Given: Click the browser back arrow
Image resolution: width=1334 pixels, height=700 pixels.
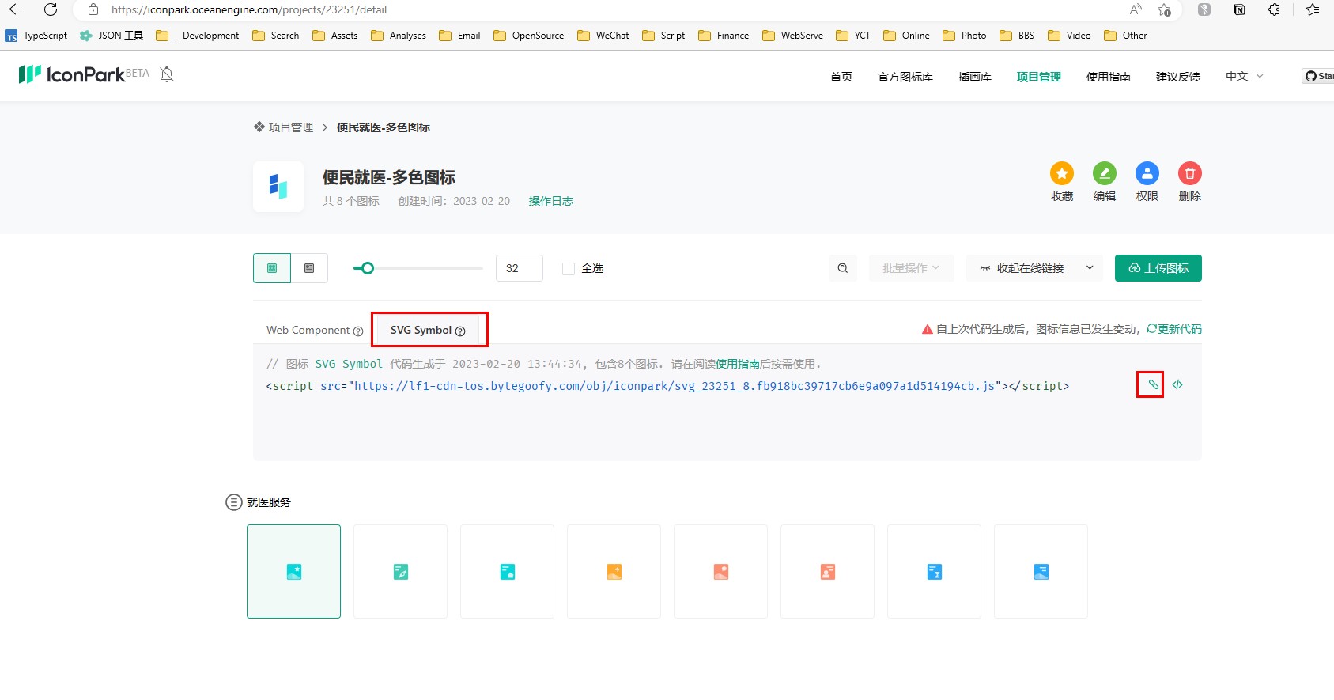Looking at the screenshot, I should click(x=16, y=9).
